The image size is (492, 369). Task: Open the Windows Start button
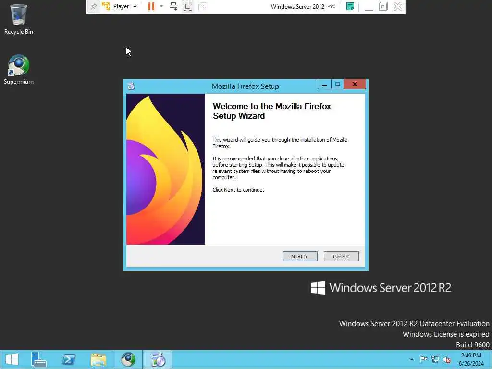(x=12, y=359)
